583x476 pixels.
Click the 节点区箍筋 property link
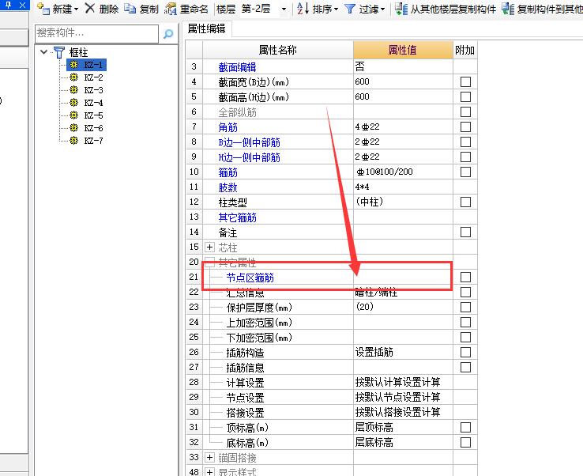tap(250, 278)
